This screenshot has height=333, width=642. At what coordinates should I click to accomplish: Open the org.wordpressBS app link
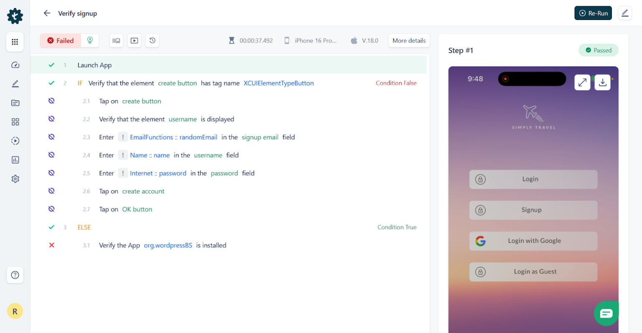coord(168,245)
